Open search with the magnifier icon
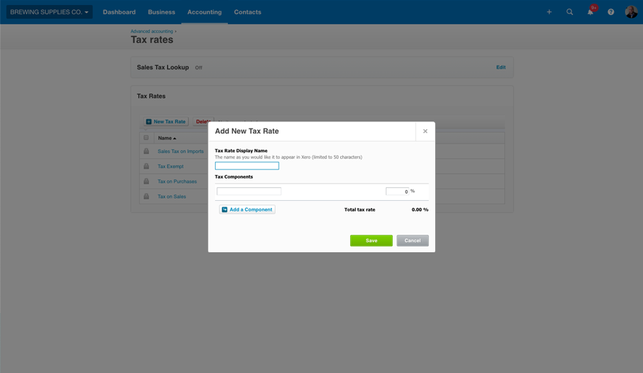 tap(569, 12)
